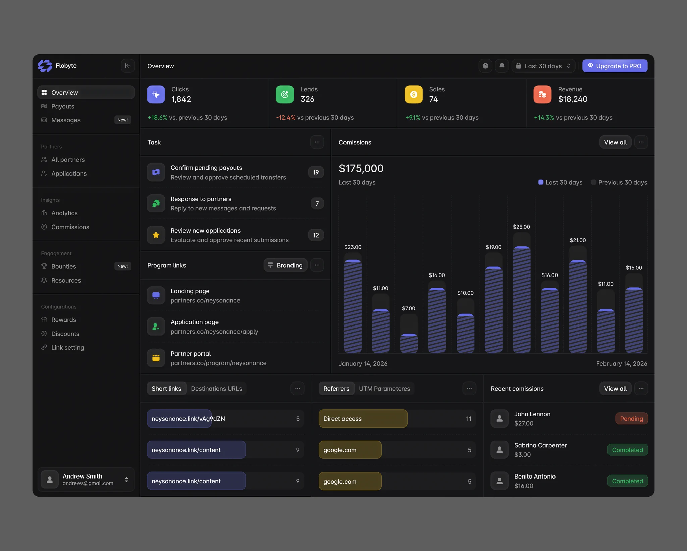Viewport: 687px width, 551px height.
Task: Click the neysonance.link/vAg9dZN short link row
Action: tap(225, 418)
